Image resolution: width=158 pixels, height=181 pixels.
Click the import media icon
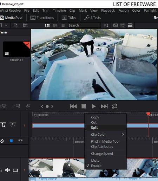point(15,25)
